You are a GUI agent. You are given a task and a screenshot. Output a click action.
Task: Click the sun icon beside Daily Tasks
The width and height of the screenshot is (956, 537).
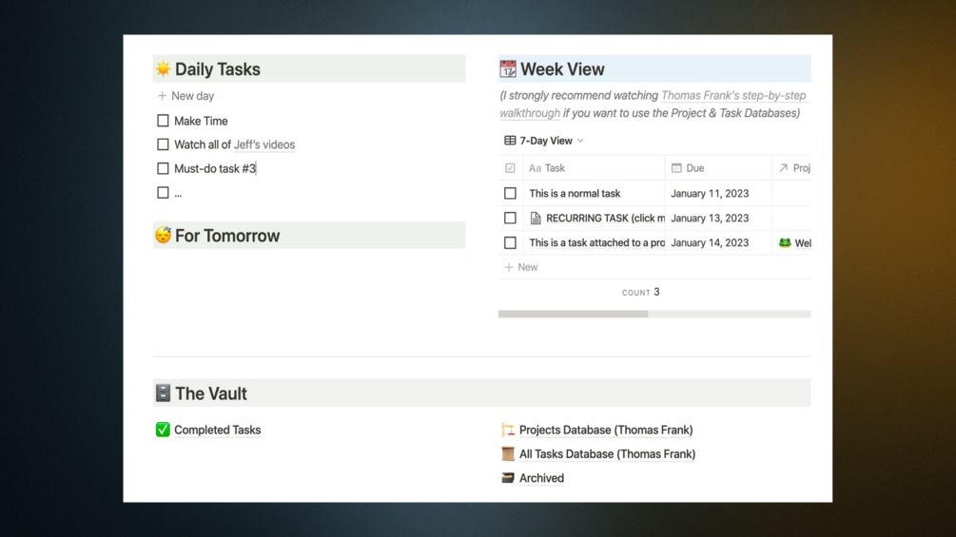pyautogui.click(x=164, y=68)
